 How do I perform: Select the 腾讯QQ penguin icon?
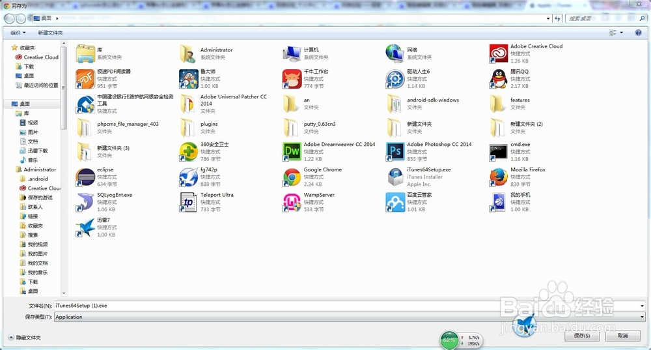[x=499, y=79]
